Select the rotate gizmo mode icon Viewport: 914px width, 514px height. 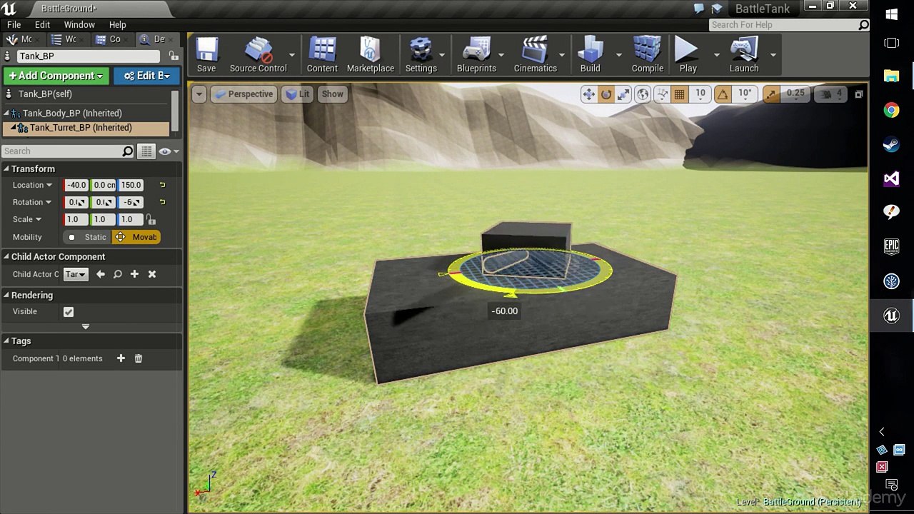[606, 94]
